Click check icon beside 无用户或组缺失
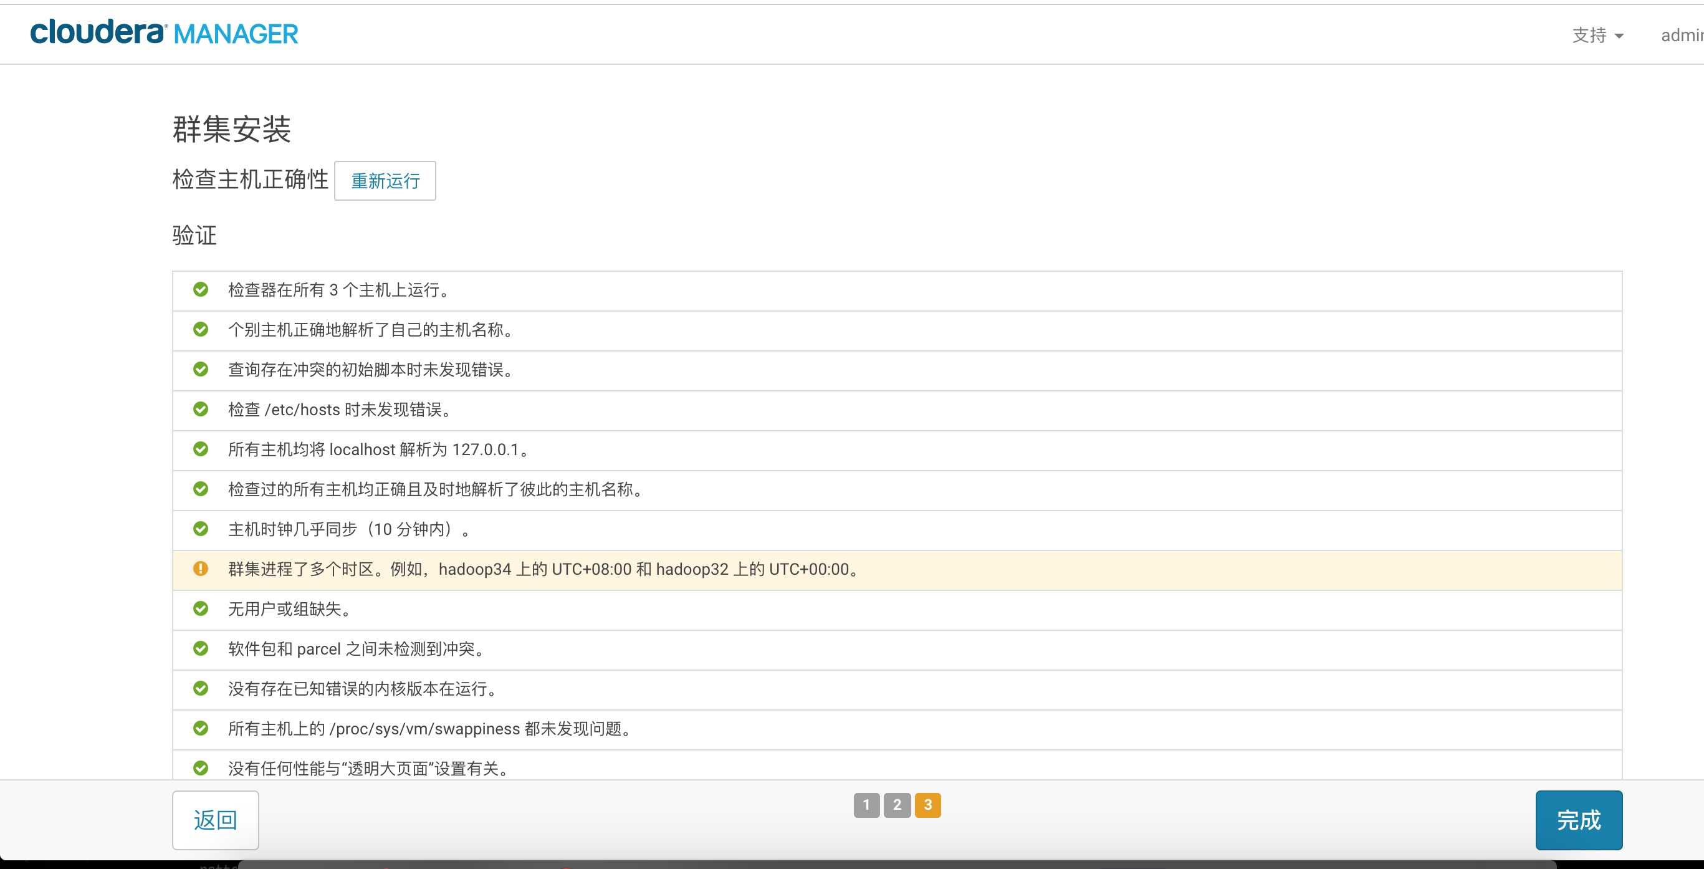This screenshot has height=869, width=1704. pyautogui.click(x=201, y=608)
